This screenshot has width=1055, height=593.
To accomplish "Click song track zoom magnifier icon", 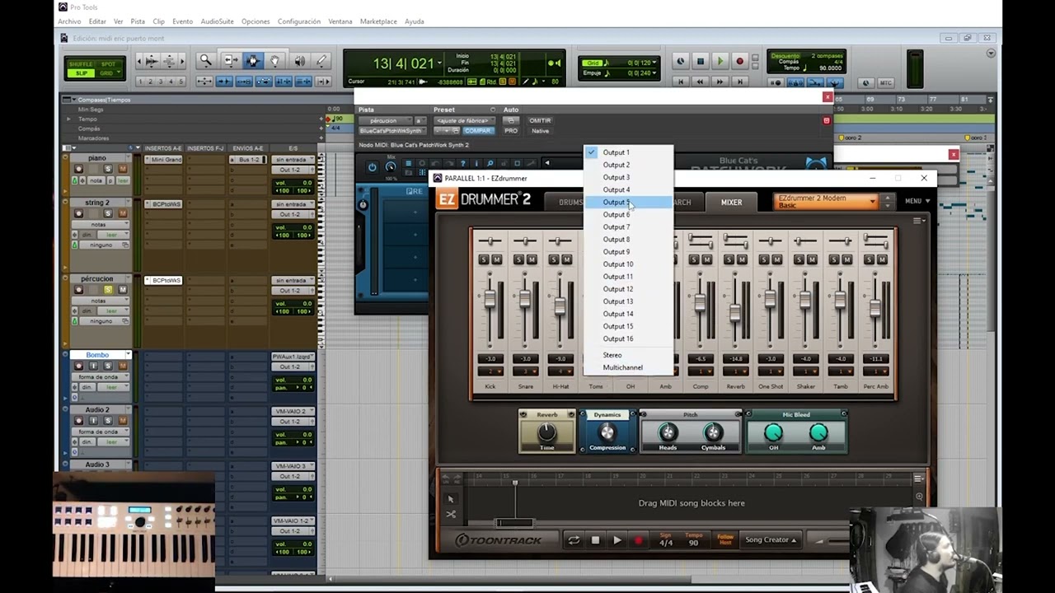I will pos(919,497).
